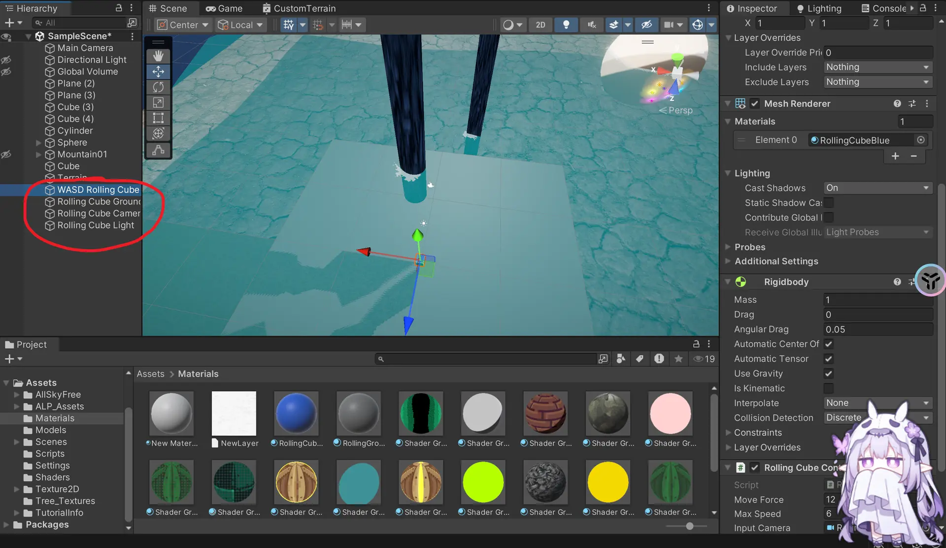Open the Rigidbody help icon
Image resolution: width=946 pixels, height=548 pixels.
pos(897,282)
